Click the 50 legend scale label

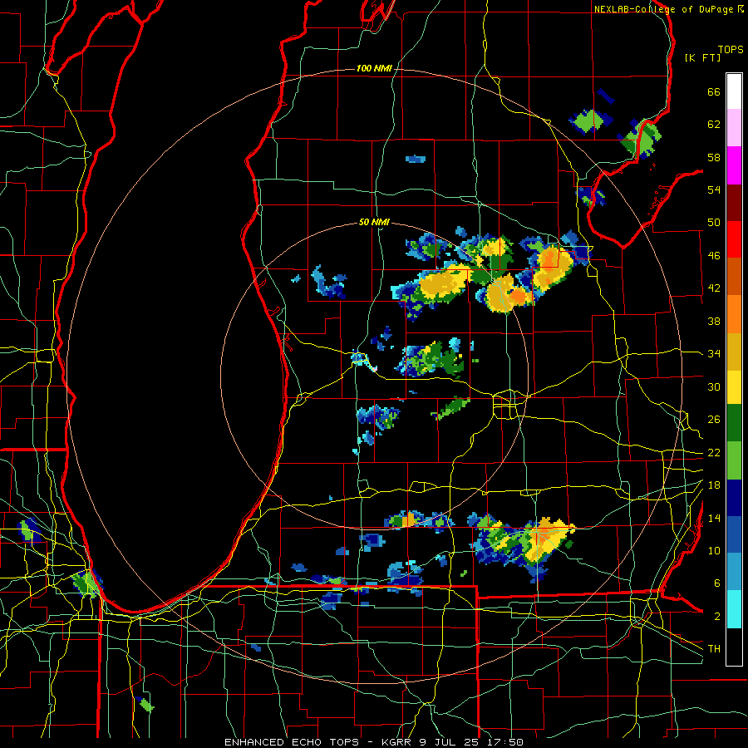tap(714, 223)
